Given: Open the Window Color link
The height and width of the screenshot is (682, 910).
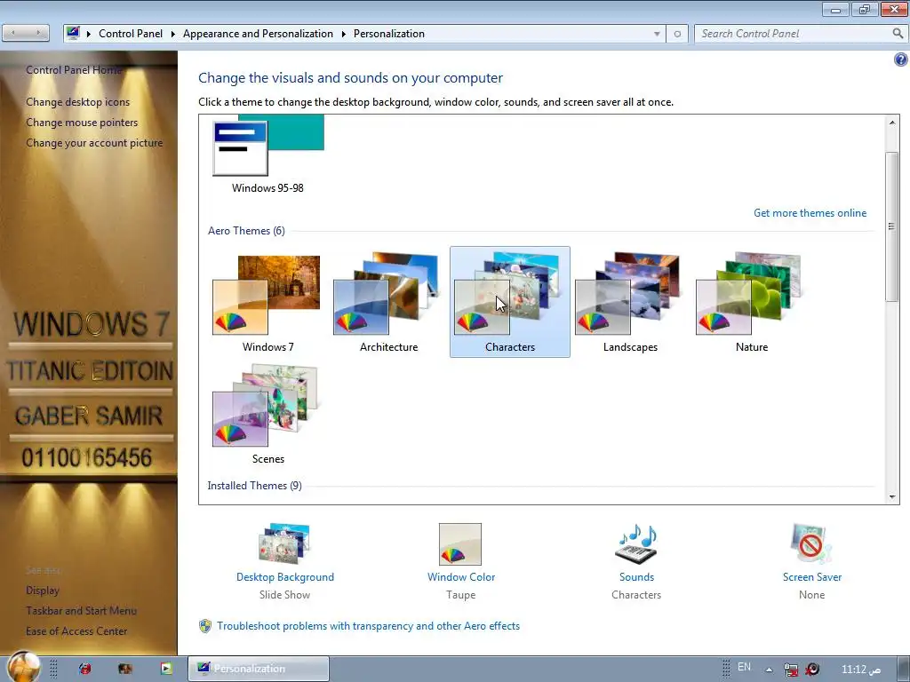Looking at the screenshot, I should 461,577.
